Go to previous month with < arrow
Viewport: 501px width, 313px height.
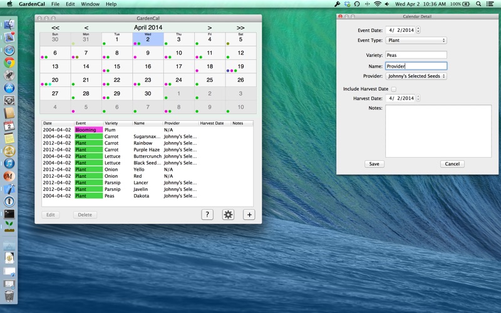tap(86, 28)
